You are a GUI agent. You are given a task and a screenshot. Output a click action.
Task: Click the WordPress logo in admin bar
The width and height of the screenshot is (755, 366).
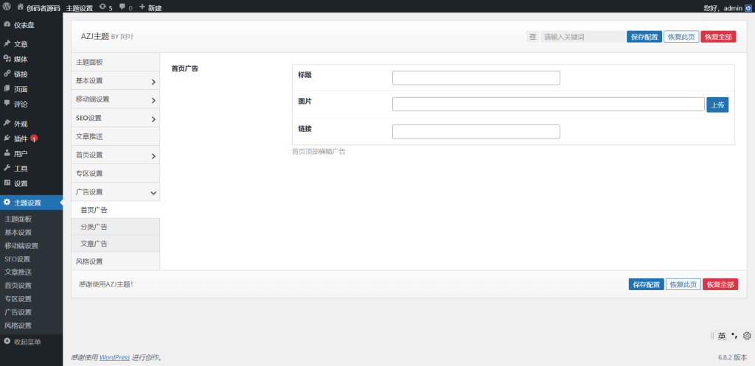[7, 7]
